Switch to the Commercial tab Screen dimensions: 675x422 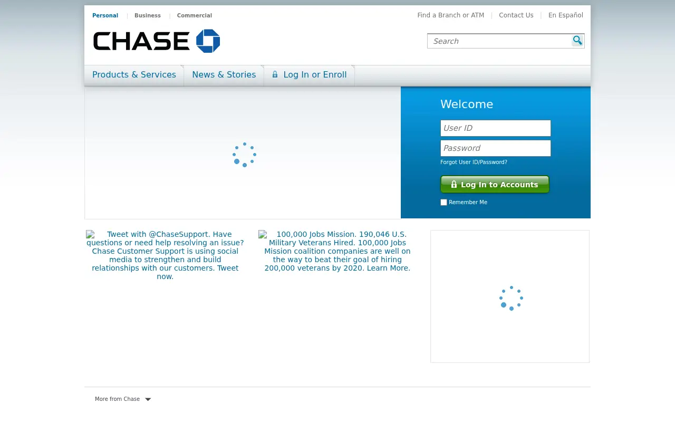point(195,15)
